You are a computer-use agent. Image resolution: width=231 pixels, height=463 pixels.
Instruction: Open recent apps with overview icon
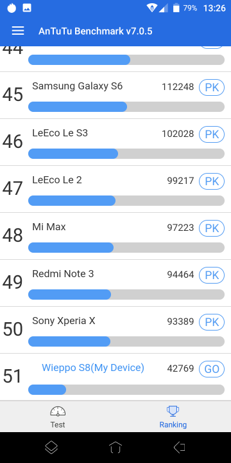(x=51, y=448)
